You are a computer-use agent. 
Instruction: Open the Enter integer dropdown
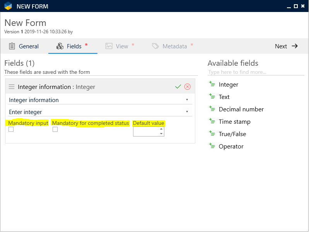pyautogui.click(x=187, y=112)
